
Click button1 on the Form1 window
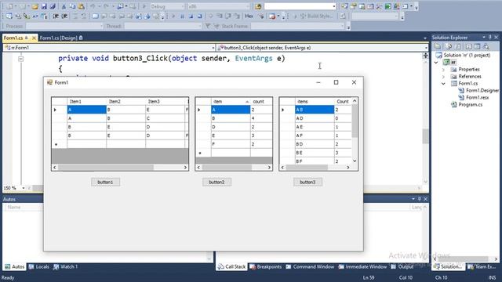(x=105, y=182)
